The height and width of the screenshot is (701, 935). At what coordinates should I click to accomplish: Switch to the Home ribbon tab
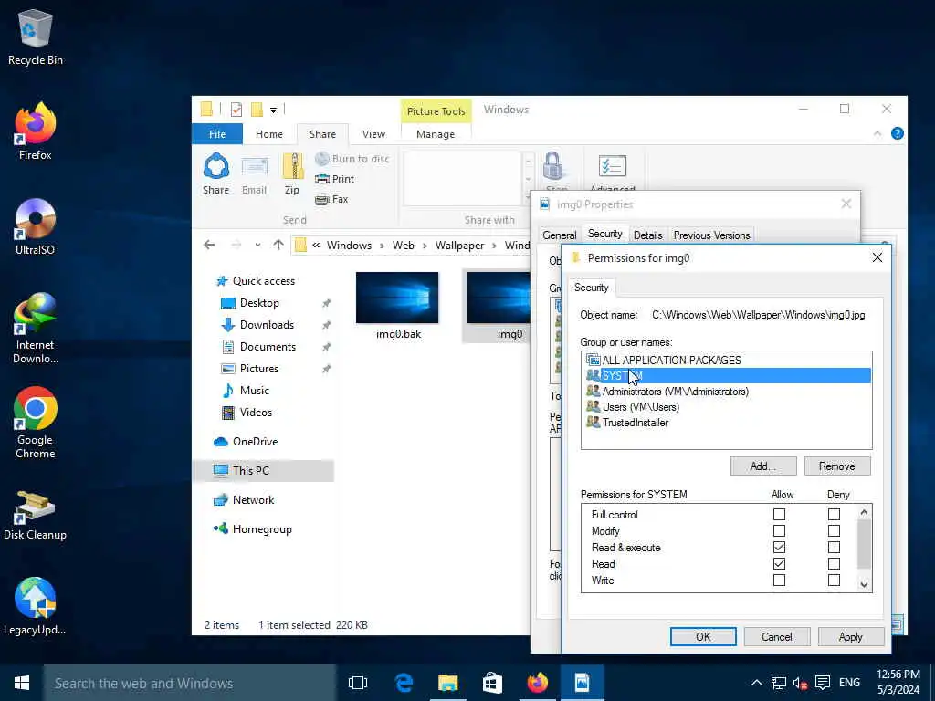point(269,134)
